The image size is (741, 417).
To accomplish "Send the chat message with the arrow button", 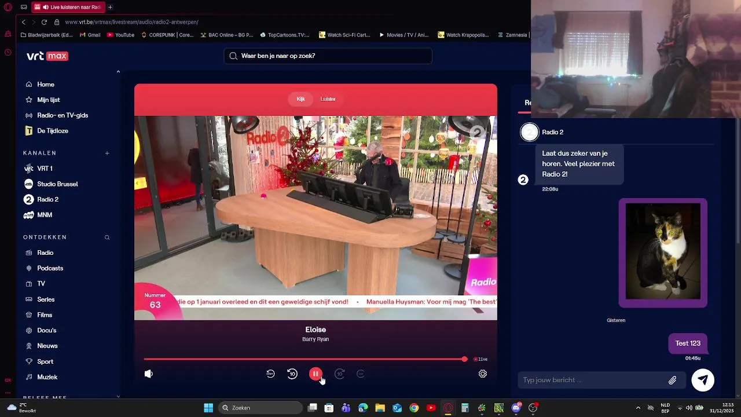I will point(703,380).
